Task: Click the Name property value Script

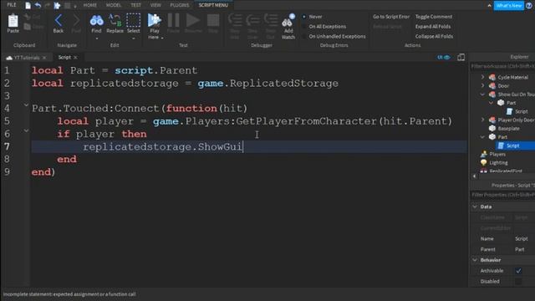Action: click(x=521, y=238)
